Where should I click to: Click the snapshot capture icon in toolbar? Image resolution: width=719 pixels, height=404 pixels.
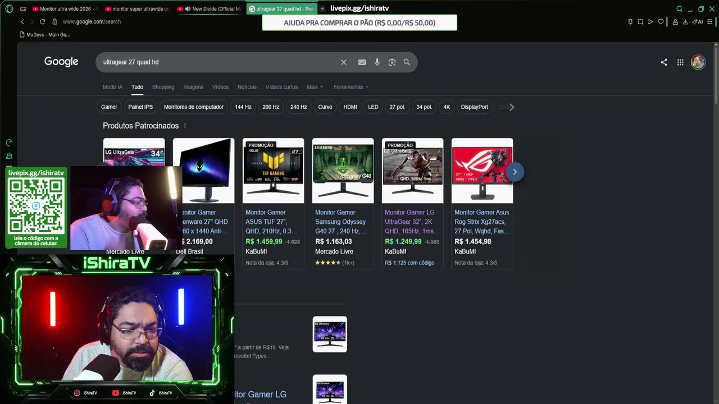click(x=640, y=22)
